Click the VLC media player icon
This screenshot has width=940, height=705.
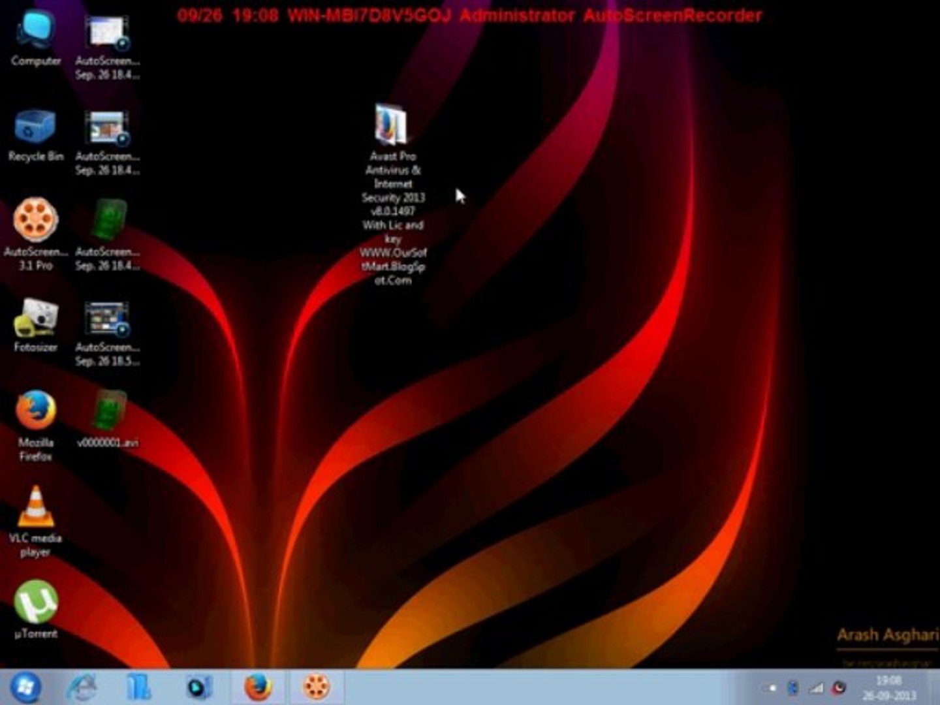(35, 508)
